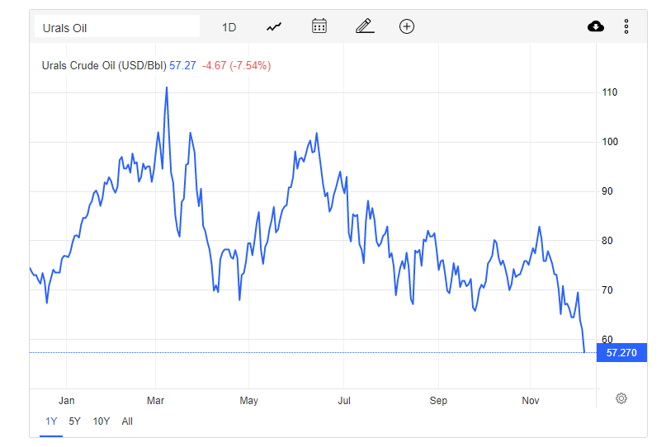Open the calendar date range picker
666x447 pixels.
(319, 26)
